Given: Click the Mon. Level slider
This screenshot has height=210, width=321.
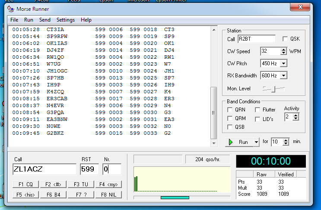Looking at the screenshot, I should point(273,89).
